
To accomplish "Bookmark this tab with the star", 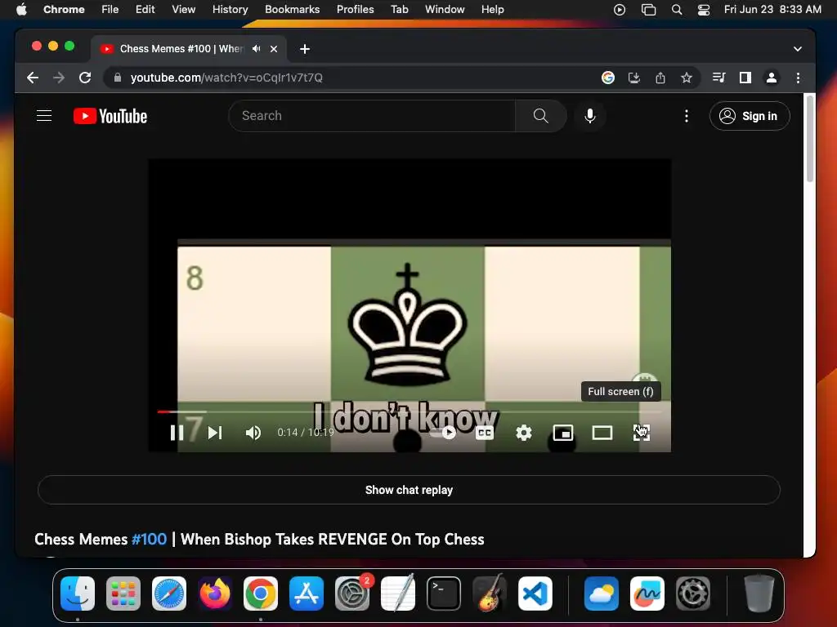I will (x=687, y=78).
